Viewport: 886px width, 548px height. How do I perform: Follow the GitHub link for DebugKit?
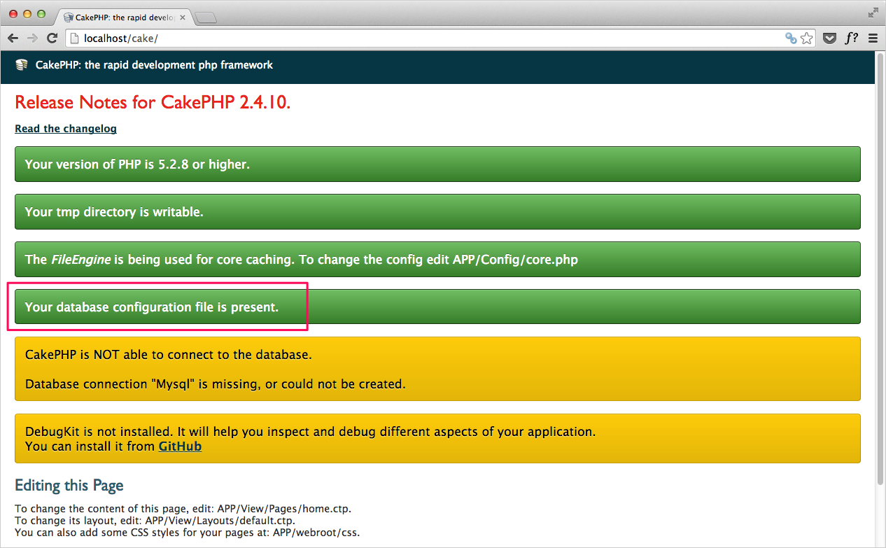(x=180, y=446)
